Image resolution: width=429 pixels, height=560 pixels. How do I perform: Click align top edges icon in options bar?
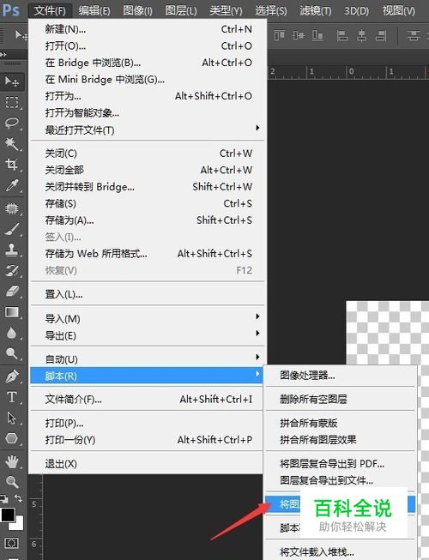tap(280, 35)
